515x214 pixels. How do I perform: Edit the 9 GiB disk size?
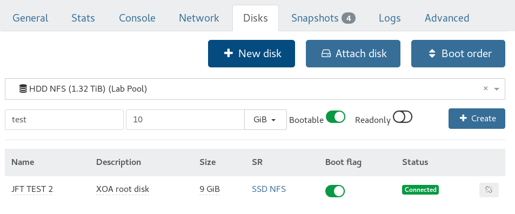tap(210, 189)
